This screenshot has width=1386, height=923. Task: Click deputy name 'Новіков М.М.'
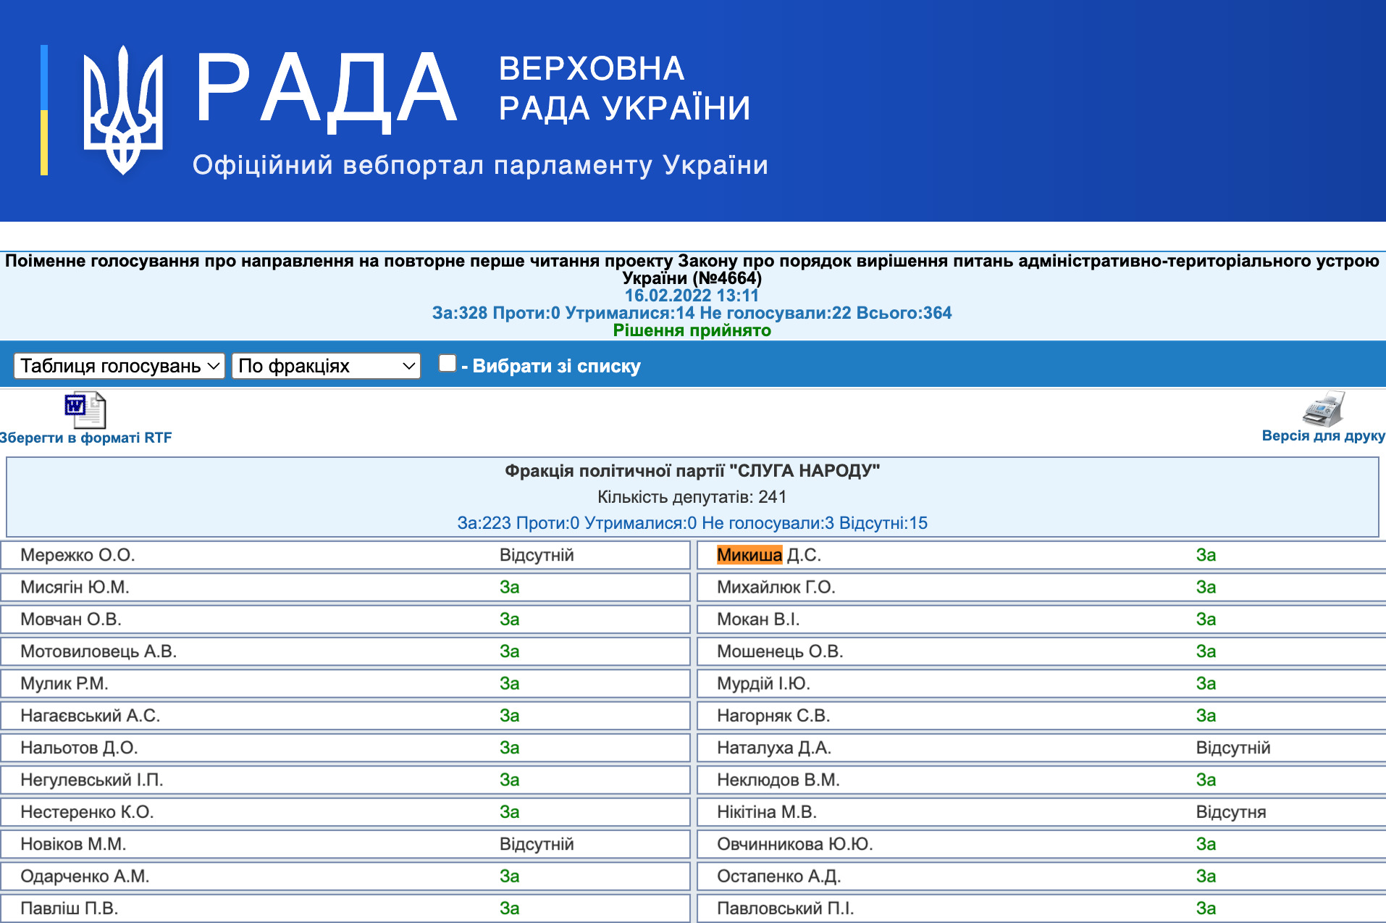pyautogui.click(x=73, y=844)
